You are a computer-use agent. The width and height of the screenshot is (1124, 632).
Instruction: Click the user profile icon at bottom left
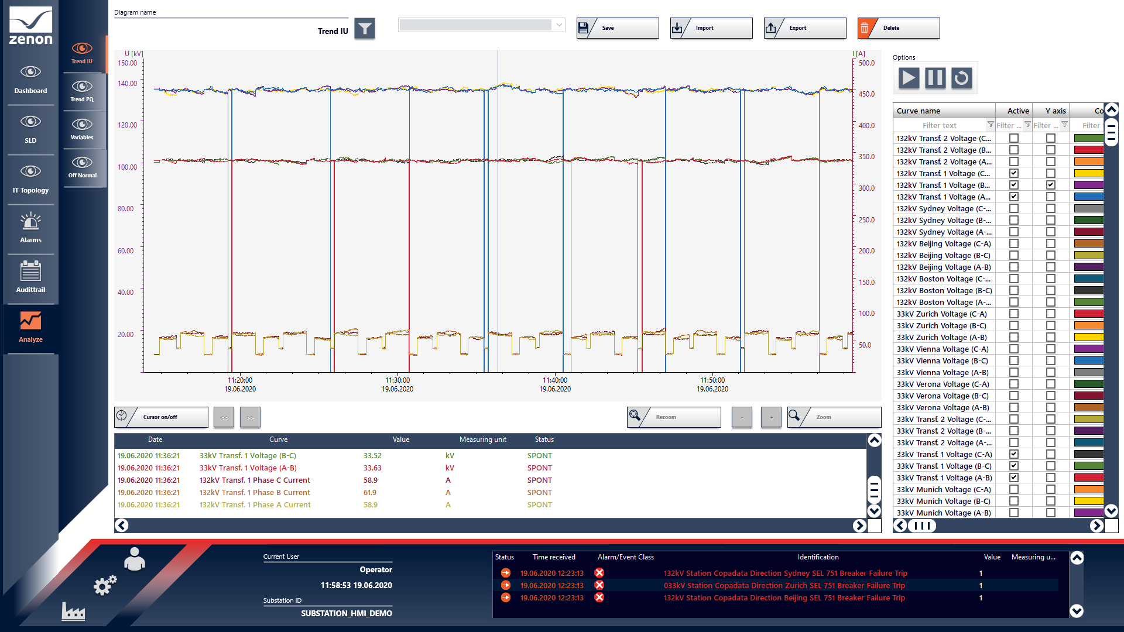pos(134,559)
